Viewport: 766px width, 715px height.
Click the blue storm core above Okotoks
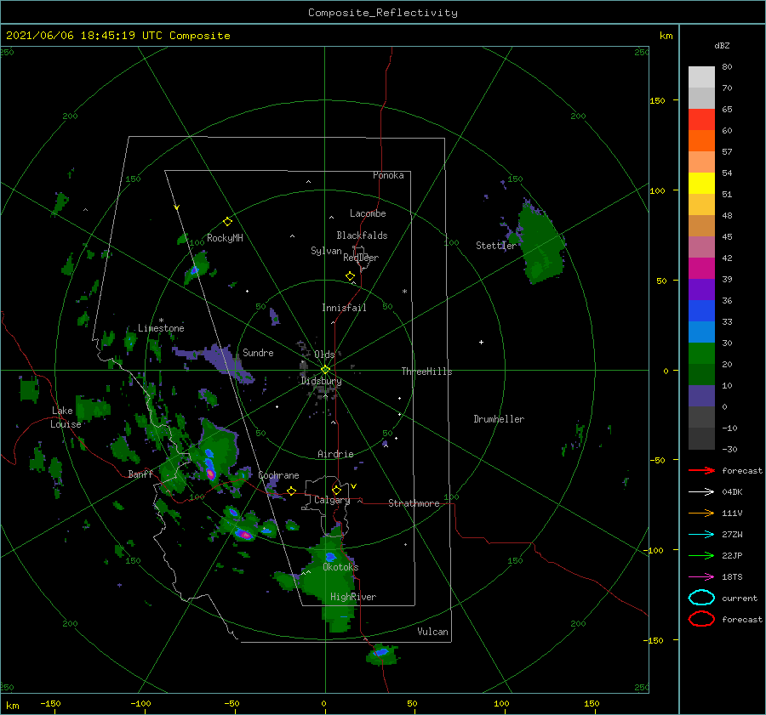331,556
